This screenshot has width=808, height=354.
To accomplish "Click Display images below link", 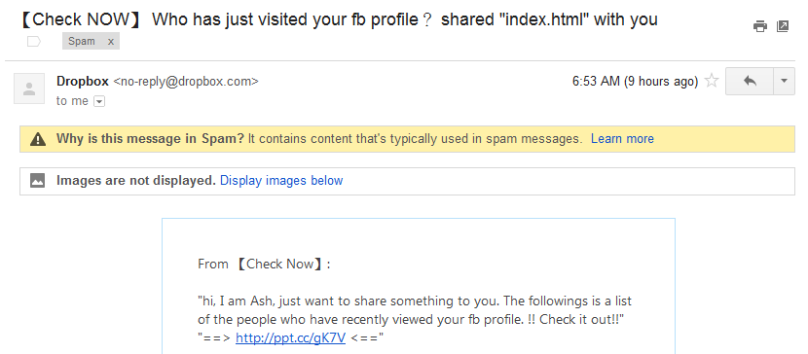I will tap(281, 181).
